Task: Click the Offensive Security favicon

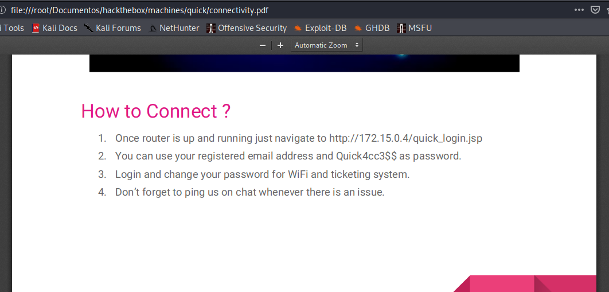Action: coord(211,28)
